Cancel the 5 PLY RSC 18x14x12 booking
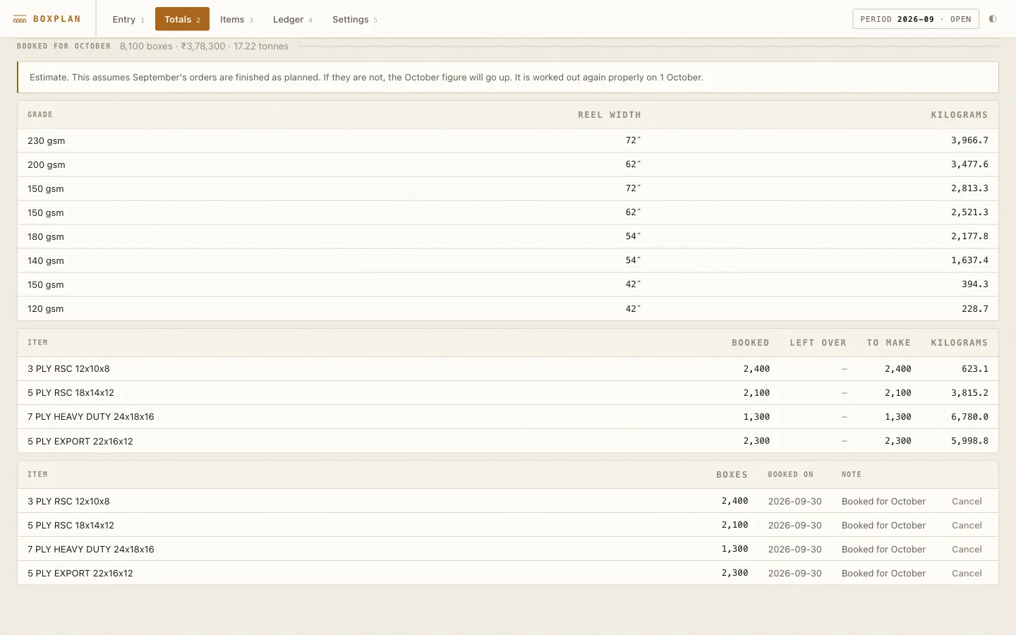The height and width of the screenshot is (635, 1016). 967,525
